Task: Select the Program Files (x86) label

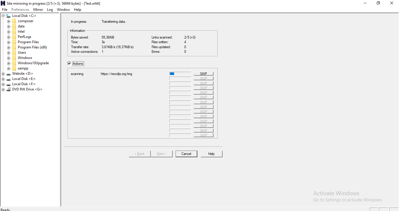Action: 32,47
